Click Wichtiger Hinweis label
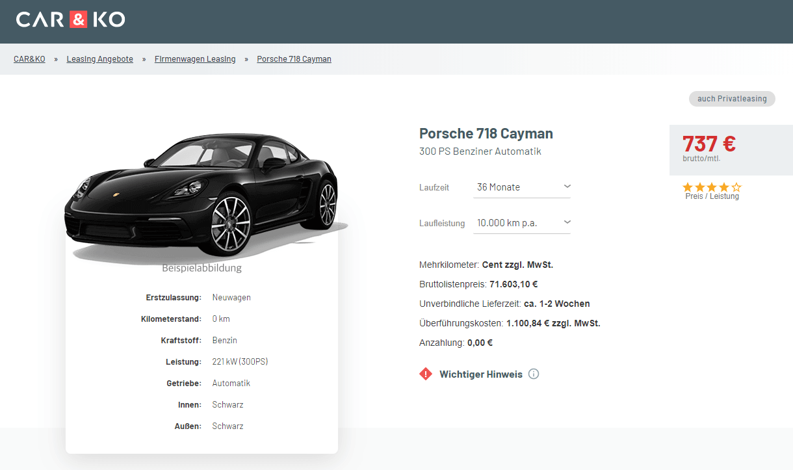Screen dimensions: 793x470 coord(481,374)
